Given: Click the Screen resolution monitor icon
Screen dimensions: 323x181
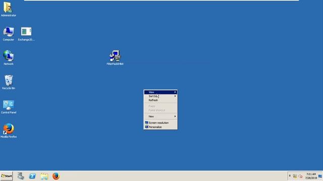Looking at the screenshot, I should pos(146,123).
